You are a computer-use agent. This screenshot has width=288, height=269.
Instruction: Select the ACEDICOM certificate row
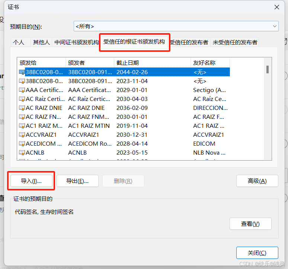pyautogui.click(x=124, y=144)
